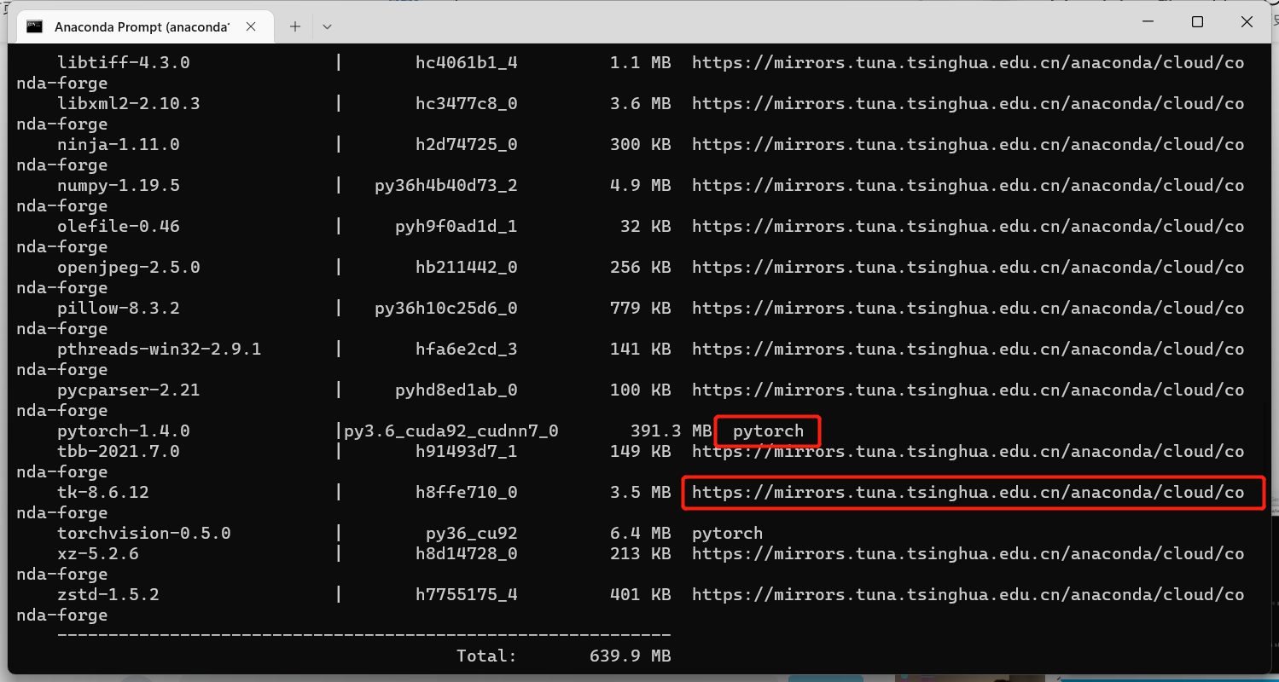Click build string py36h4b40d73_2
This screenshot has height=682, width=1279.
click(446, 185)
